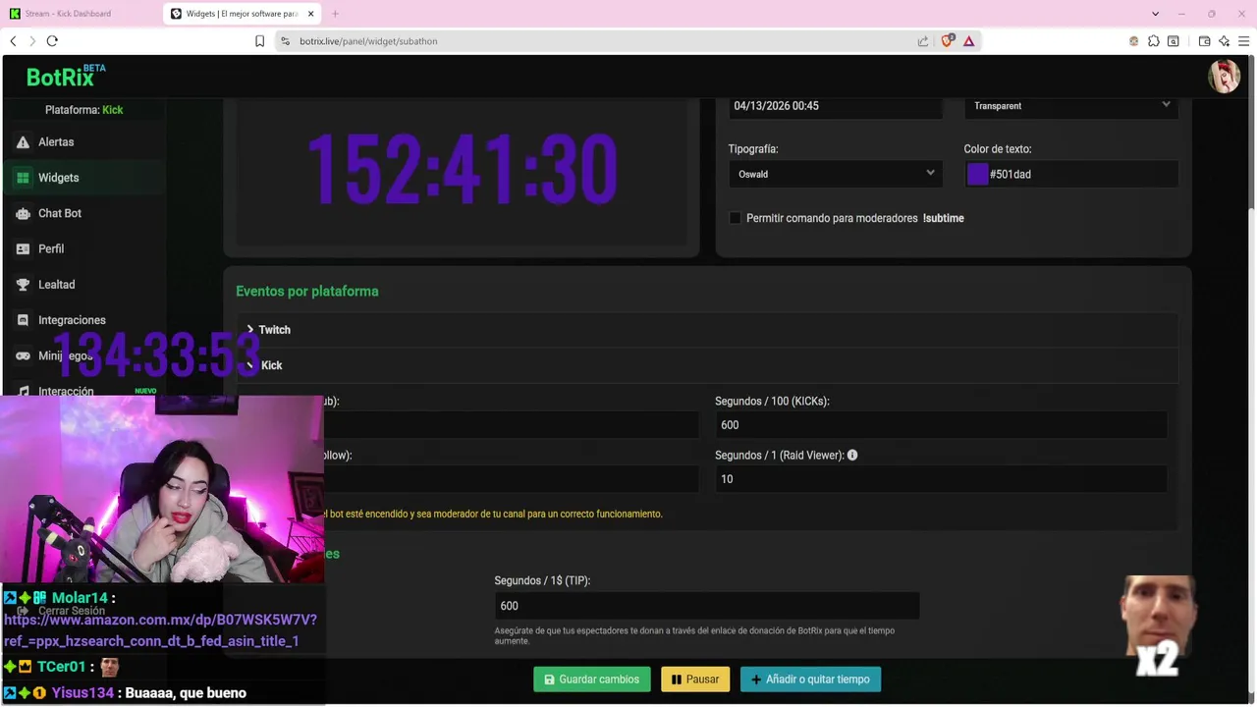Viewport: 1257px width, 707px height.
Task: Open the Brave Shields lion icon
Action: click(x=949, y=41)
